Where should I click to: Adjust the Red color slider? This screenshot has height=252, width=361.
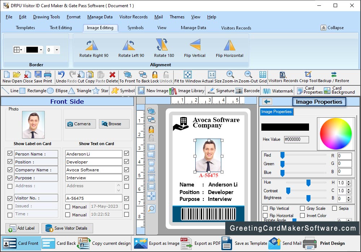pos(282,156)
